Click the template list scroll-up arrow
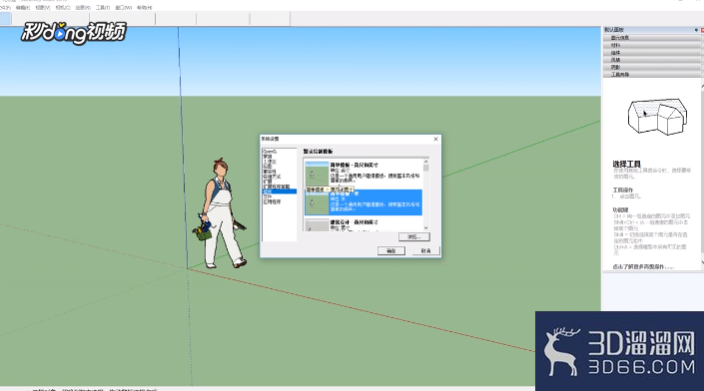Viewport: 704px width, 391px height. (x=425, y=162)
